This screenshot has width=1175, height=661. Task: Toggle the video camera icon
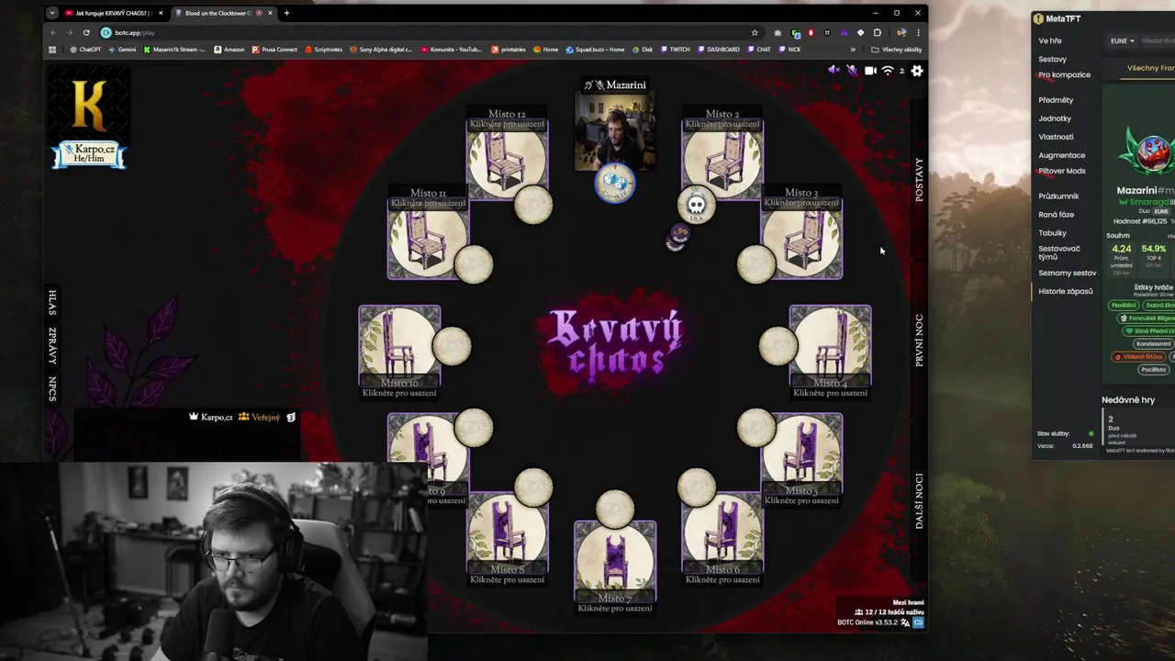(870, 71)
